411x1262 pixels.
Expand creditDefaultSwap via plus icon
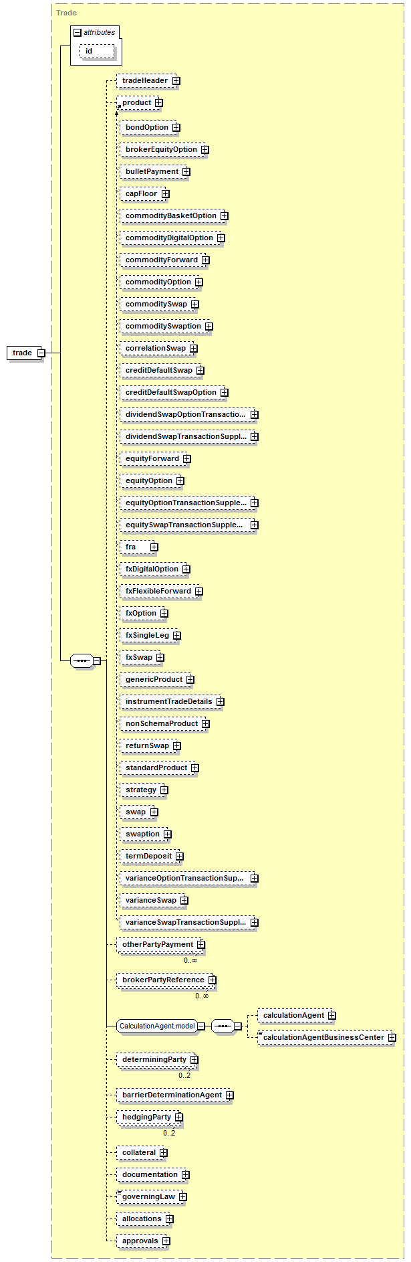coord(200,370)
